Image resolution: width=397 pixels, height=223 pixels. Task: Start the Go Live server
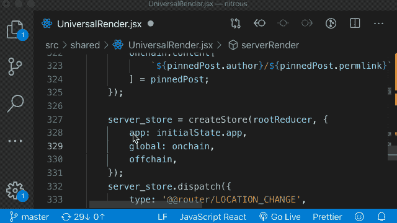click(x=280, y=217)
